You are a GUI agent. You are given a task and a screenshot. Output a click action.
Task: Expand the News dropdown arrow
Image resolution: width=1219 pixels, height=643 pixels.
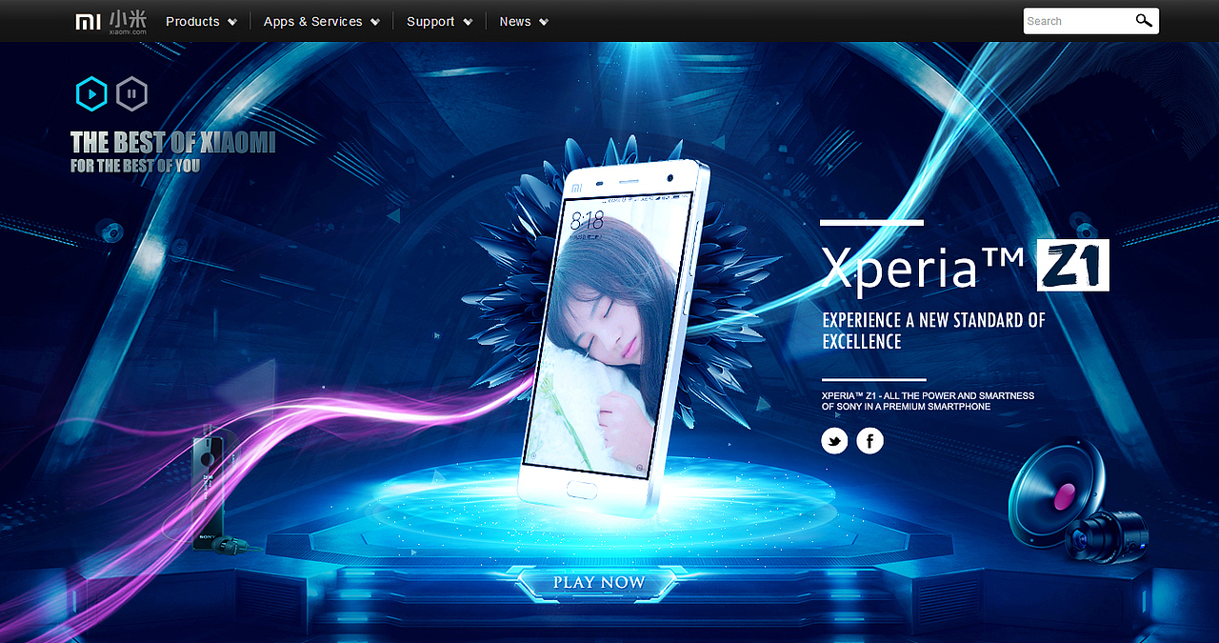pos(544,22)
